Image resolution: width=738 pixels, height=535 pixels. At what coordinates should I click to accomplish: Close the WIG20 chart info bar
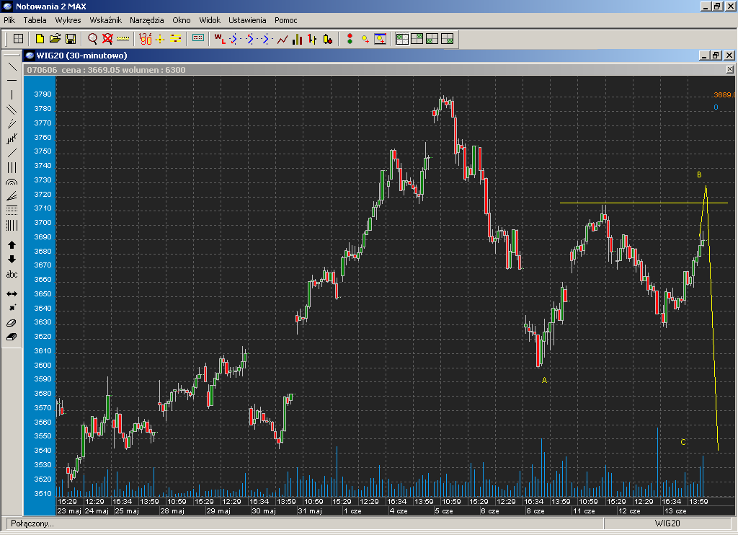coord(729,70)
